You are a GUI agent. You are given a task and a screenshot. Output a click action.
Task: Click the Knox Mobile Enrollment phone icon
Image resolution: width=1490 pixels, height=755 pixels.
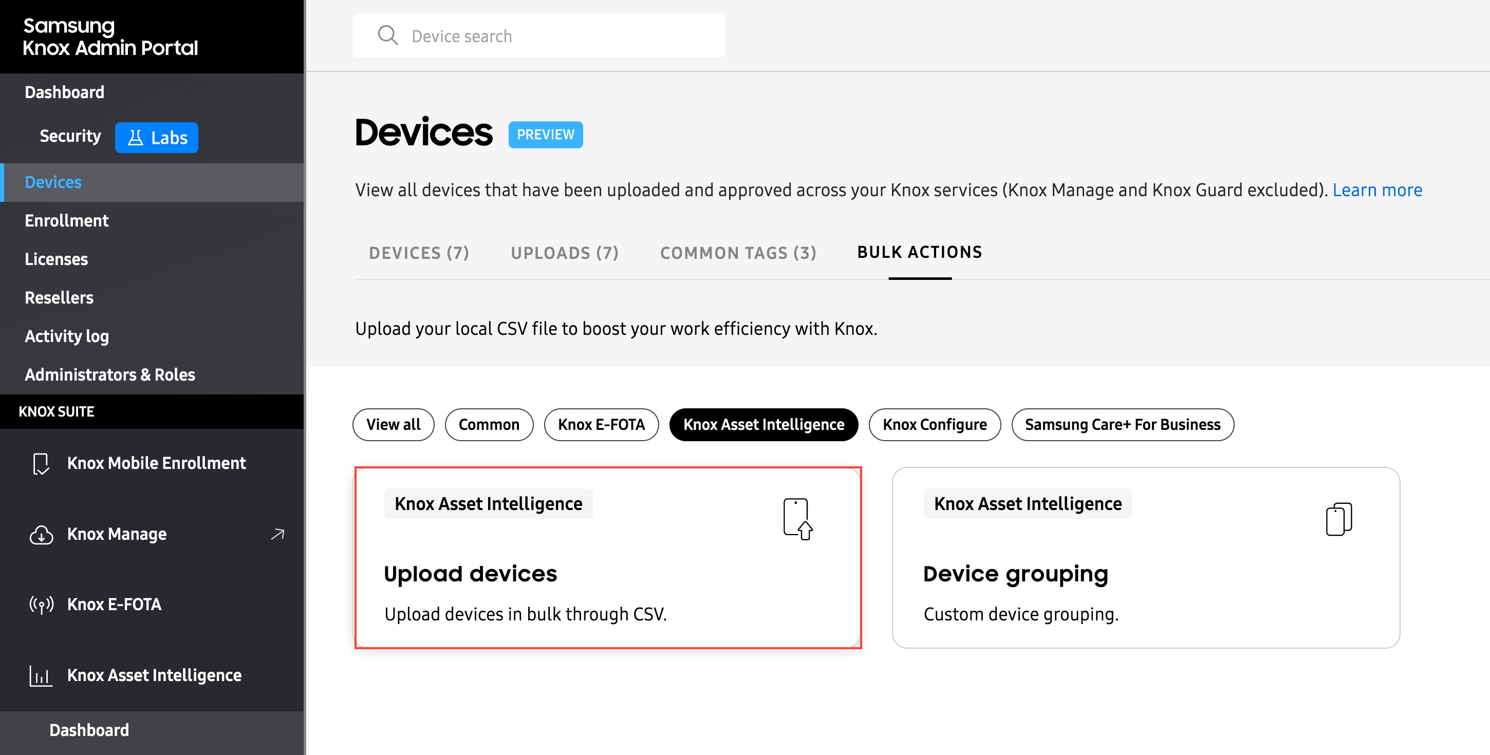tap(41, 464)
